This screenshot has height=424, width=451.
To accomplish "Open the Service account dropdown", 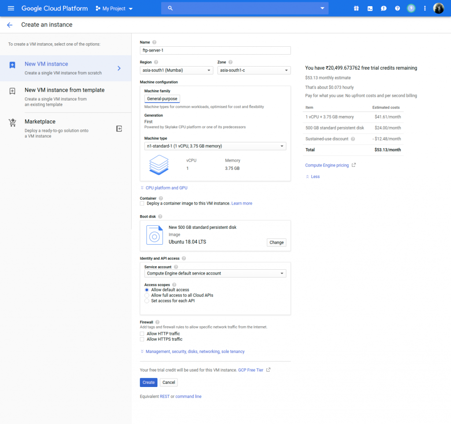I will click(x=215, y=273).
